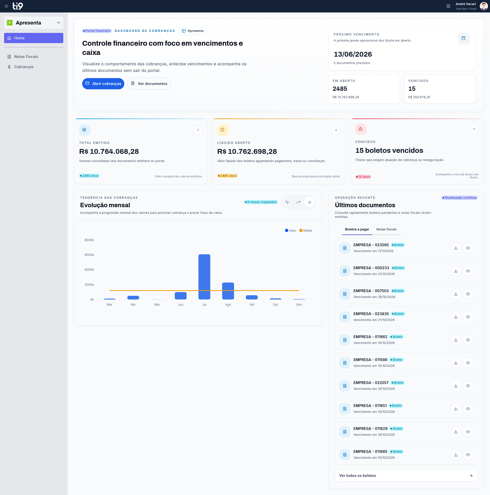Open arrow icon on Vencidos card
This screenshot has height=495, width=490.
[x=474, y=129]
